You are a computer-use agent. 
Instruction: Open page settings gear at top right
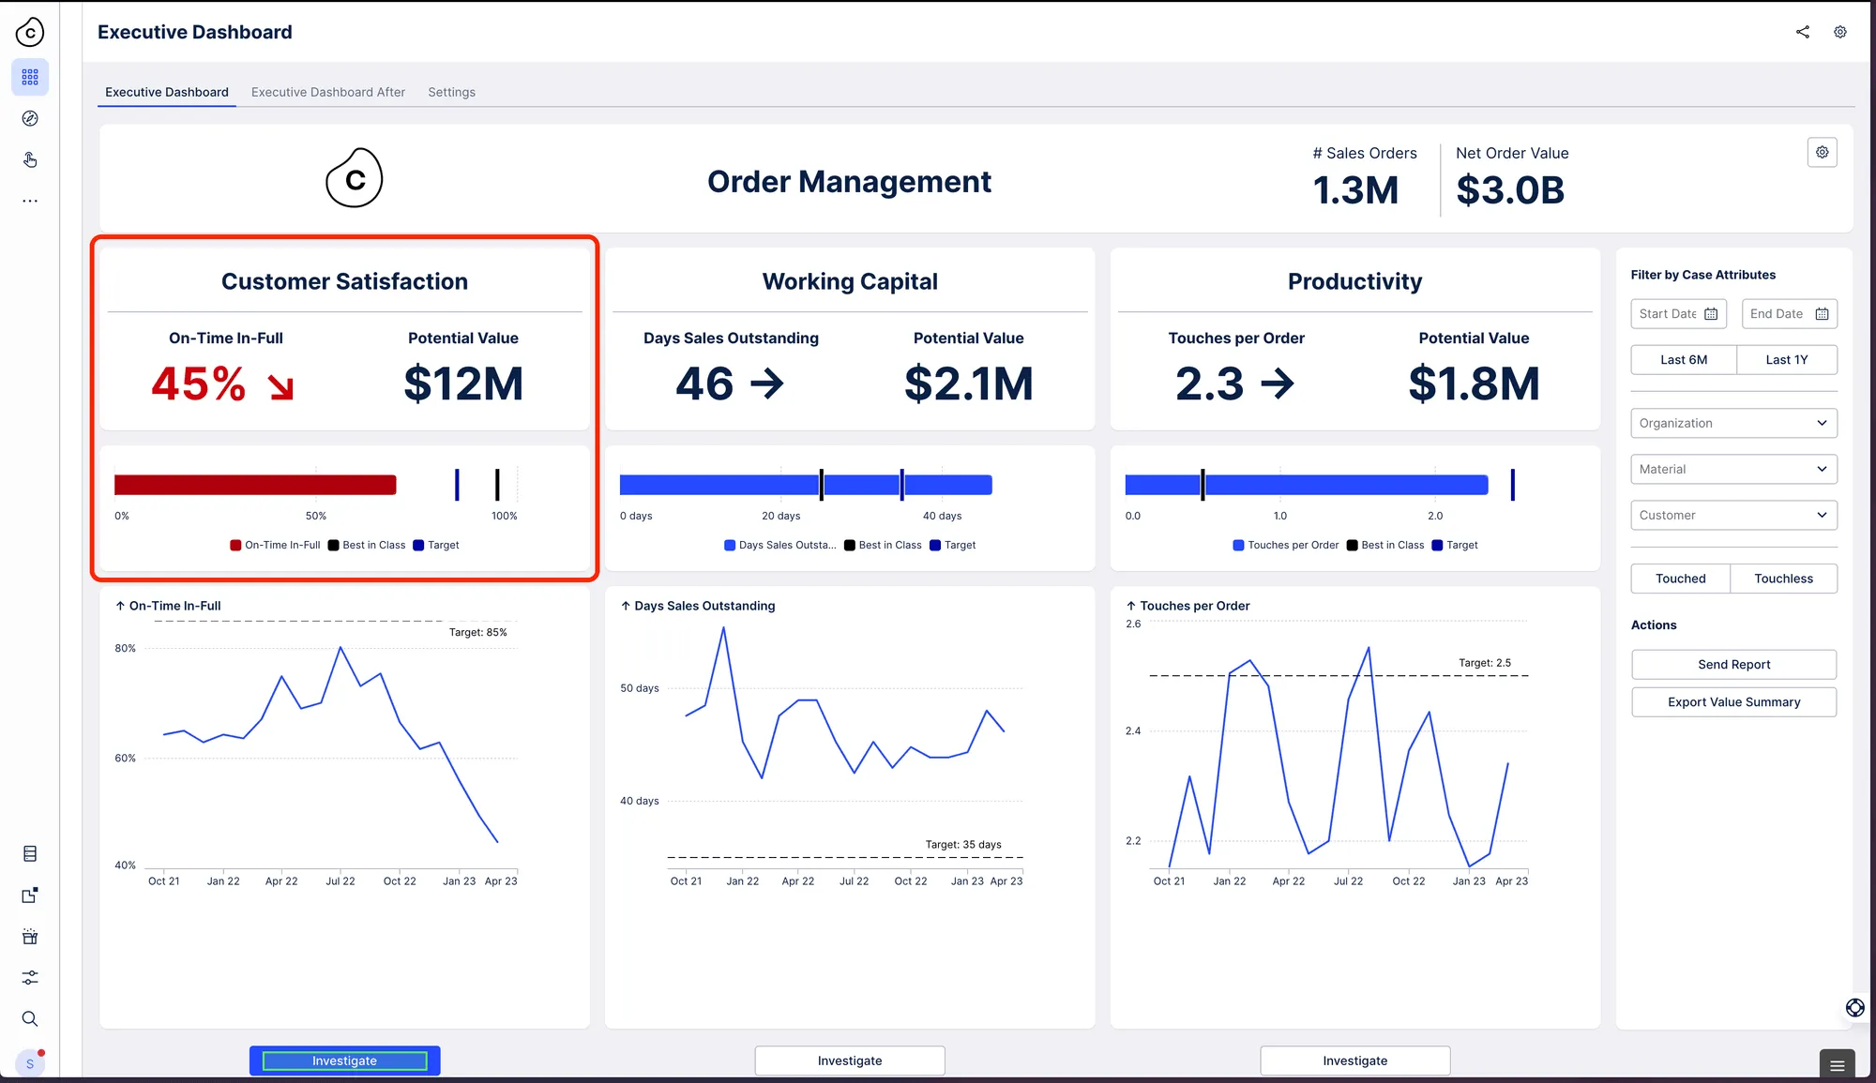1840,32
